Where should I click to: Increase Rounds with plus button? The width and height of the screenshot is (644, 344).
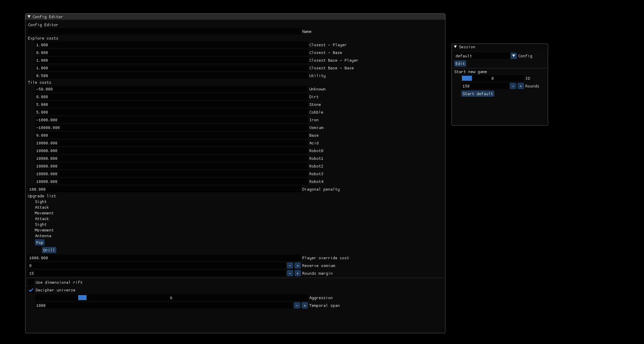tap(521, 86)
